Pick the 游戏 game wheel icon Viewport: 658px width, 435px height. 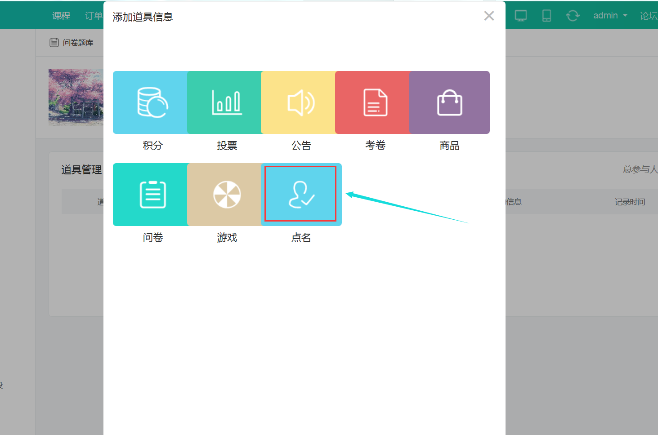pos(227,195)
